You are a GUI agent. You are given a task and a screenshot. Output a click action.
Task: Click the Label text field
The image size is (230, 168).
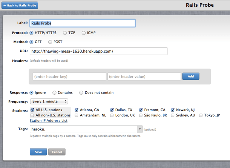pyautogui.click(x=82, y=23)
